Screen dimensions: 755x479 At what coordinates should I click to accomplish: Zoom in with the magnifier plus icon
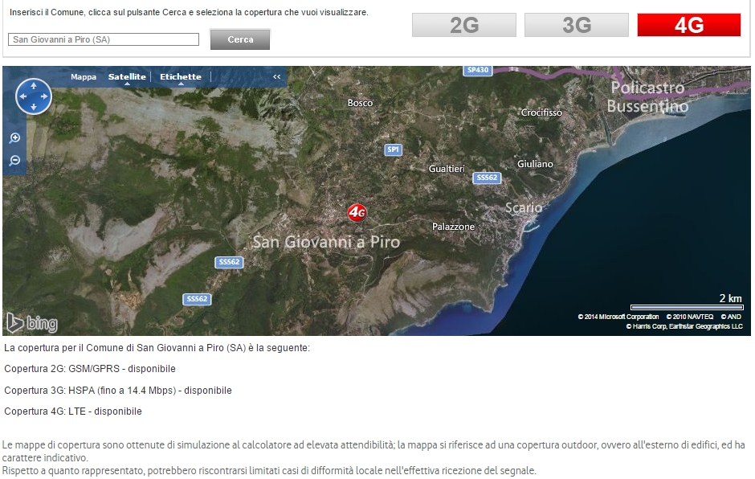click(14, 138)
